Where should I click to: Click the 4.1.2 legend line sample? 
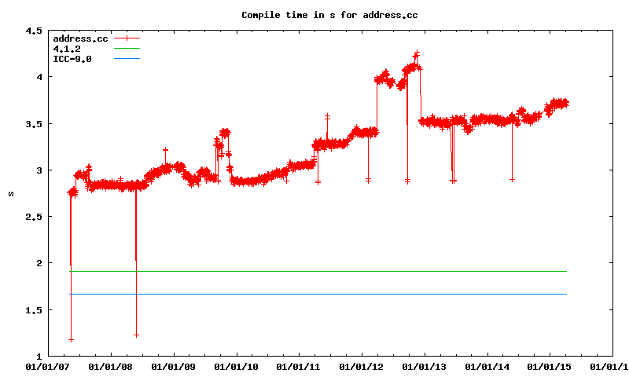[x=127, y=49]
